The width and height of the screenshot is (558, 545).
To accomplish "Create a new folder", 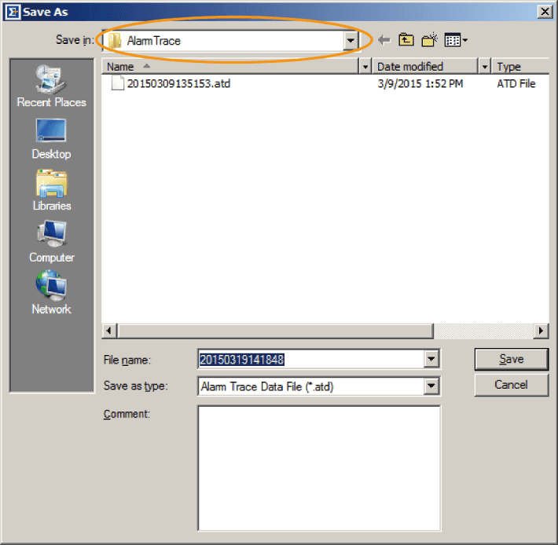I will [429, 40].
